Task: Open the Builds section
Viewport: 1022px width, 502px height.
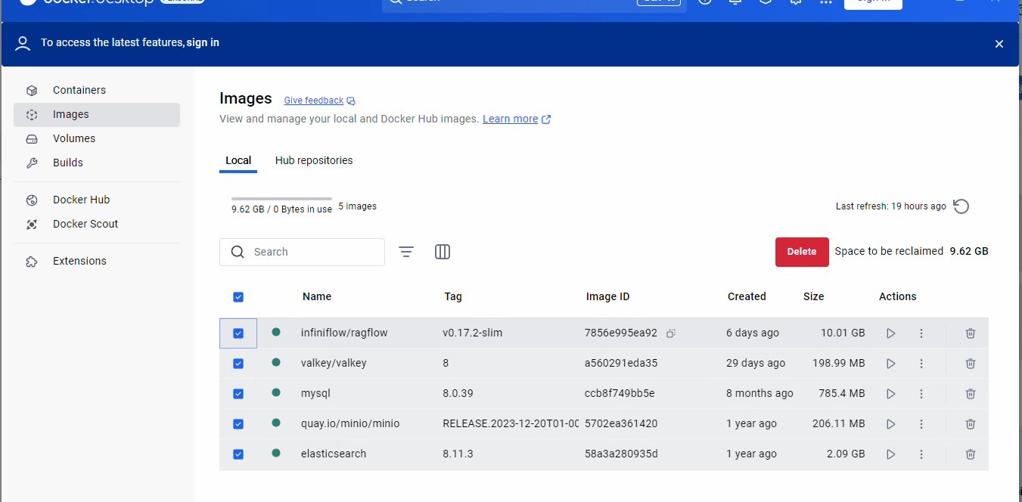Action: 97,163
